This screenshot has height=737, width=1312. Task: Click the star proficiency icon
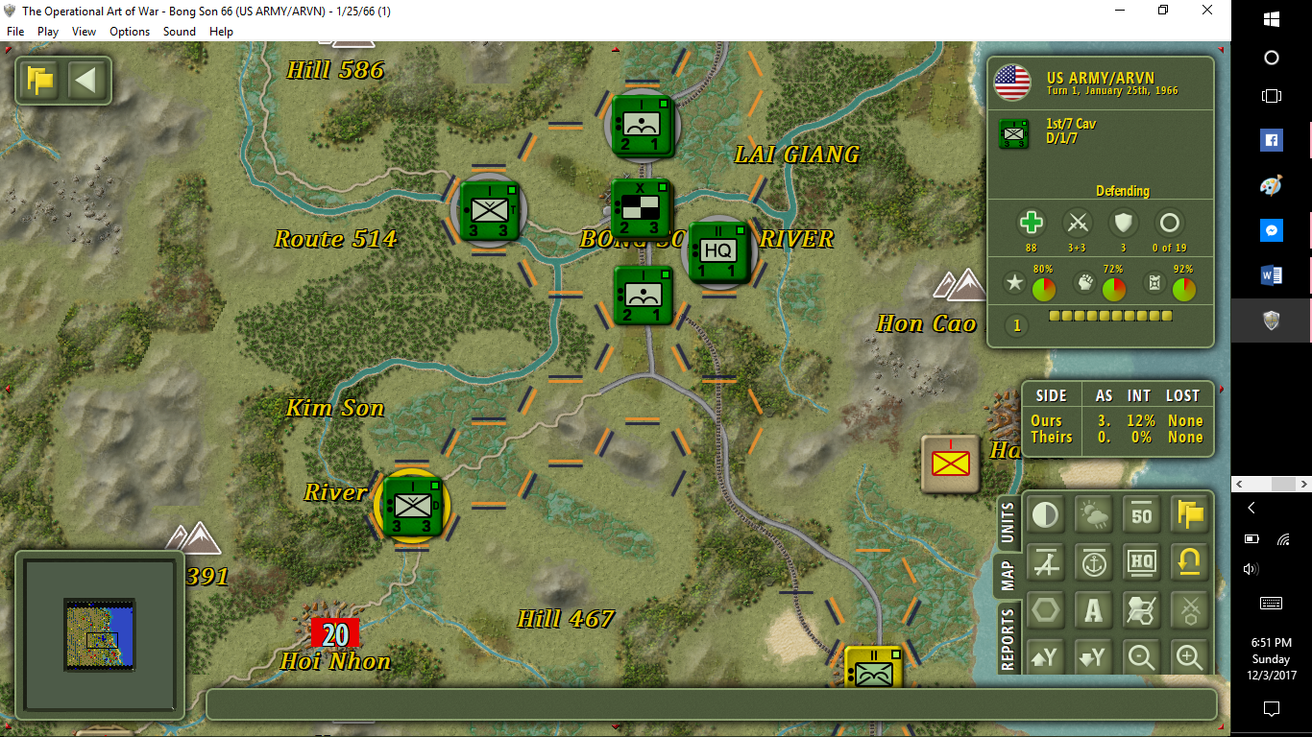1014,283
